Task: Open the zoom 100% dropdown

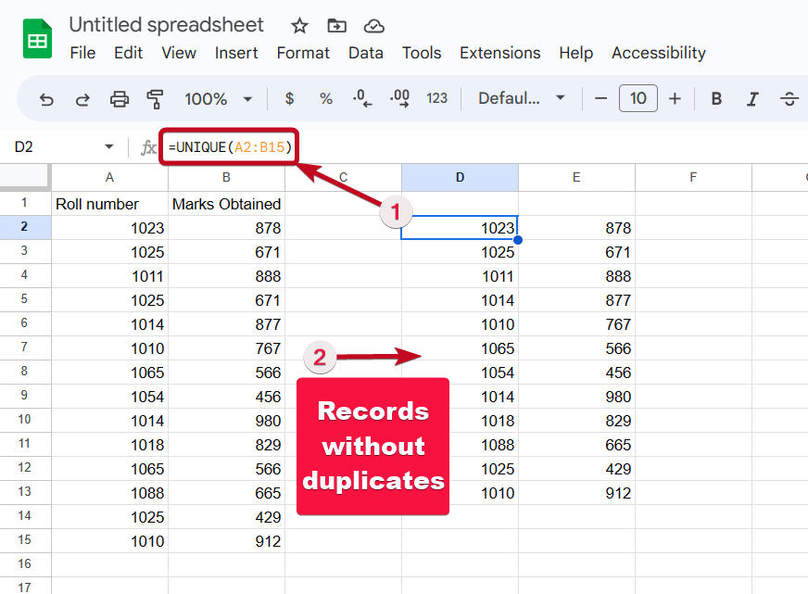Action: click(219, 99)
